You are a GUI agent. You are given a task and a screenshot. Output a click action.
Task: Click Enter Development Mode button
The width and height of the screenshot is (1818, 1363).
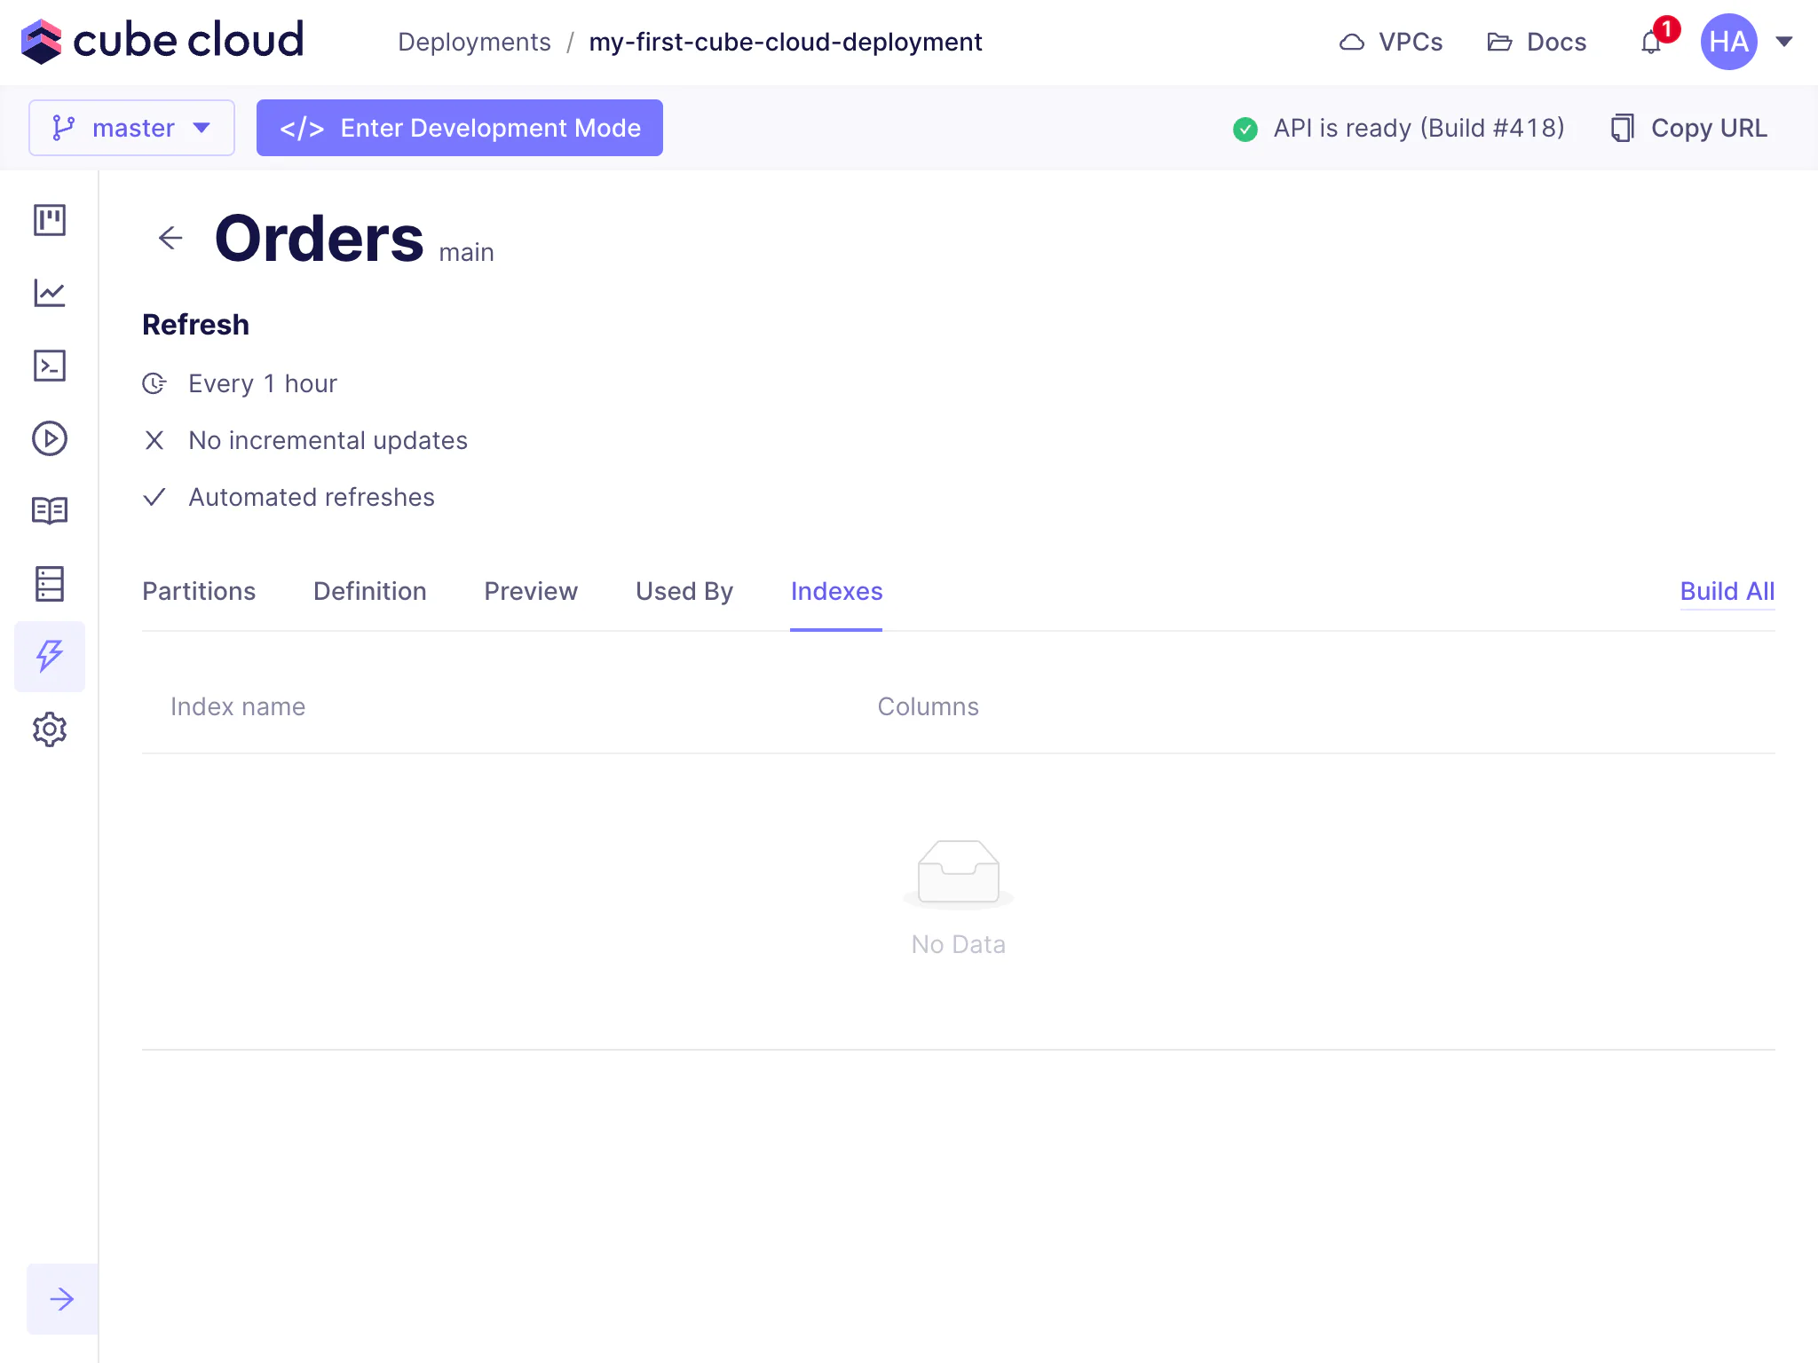(x=460, y=128)
